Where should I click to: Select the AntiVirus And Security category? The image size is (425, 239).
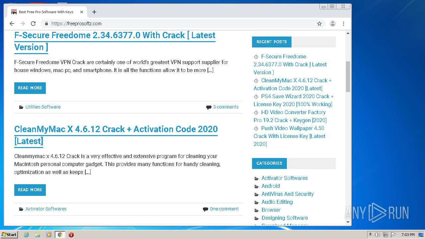288,194
